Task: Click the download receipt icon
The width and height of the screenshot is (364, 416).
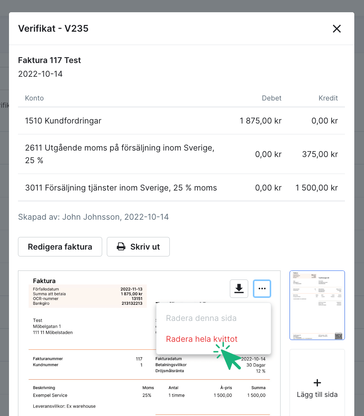Action: pos(239,288)
